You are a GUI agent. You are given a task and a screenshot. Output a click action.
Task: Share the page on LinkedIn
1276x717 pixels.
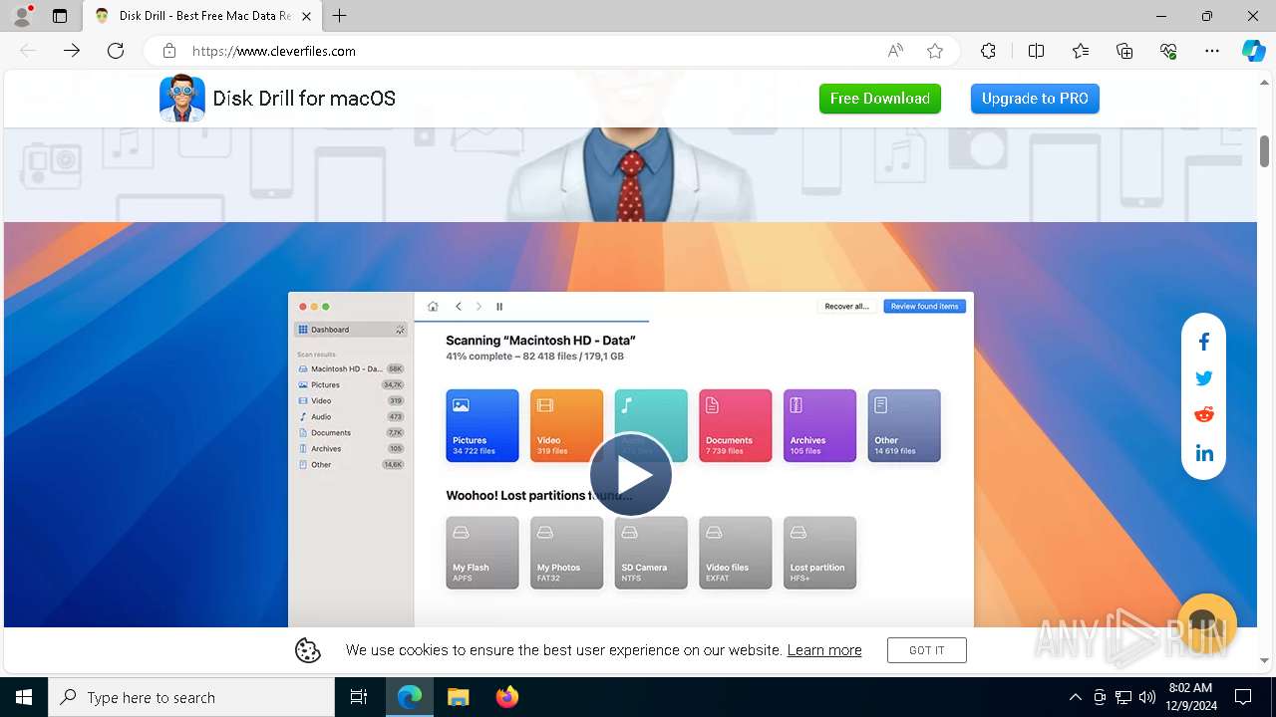point(1204,453)
